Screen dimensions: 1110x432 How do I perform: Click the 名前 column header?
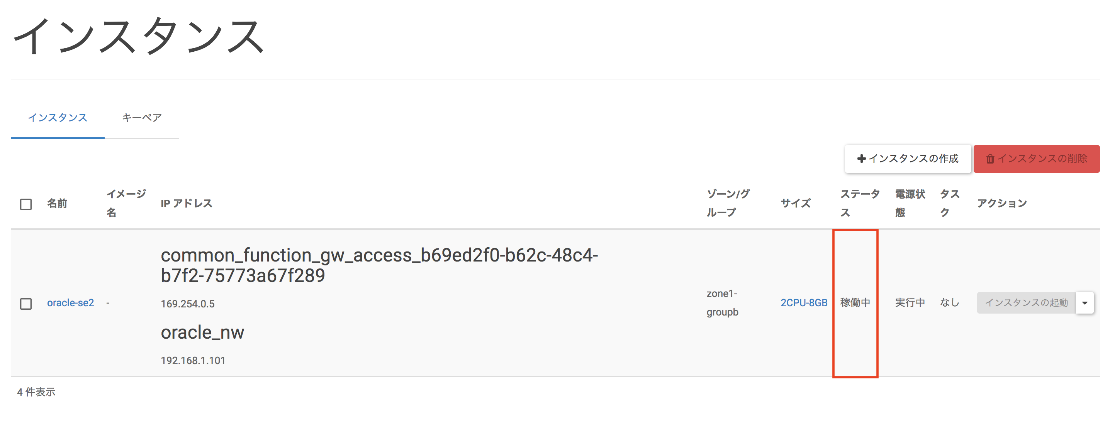(57, 204)
